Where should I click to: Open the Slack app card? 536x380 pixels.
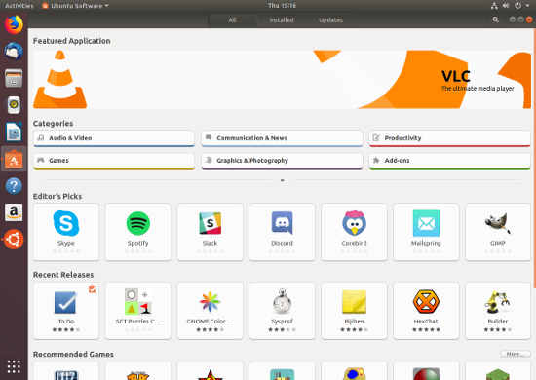210,232
